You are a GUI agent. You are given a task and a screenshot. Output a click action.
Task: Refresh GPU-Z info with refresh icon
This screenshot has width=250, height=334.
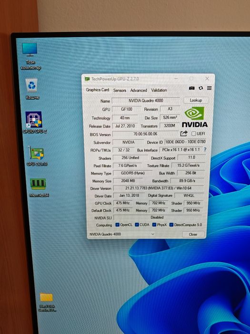(200, 88)
